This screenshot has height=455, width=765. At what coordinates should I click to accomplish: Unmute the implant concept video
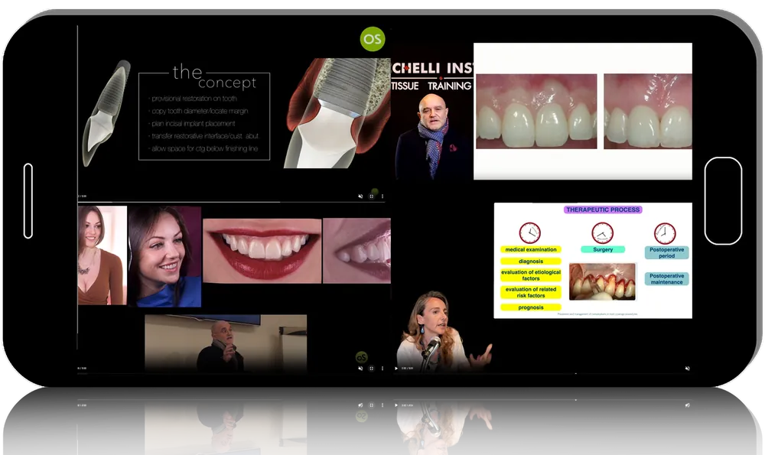tap(360, 196)
